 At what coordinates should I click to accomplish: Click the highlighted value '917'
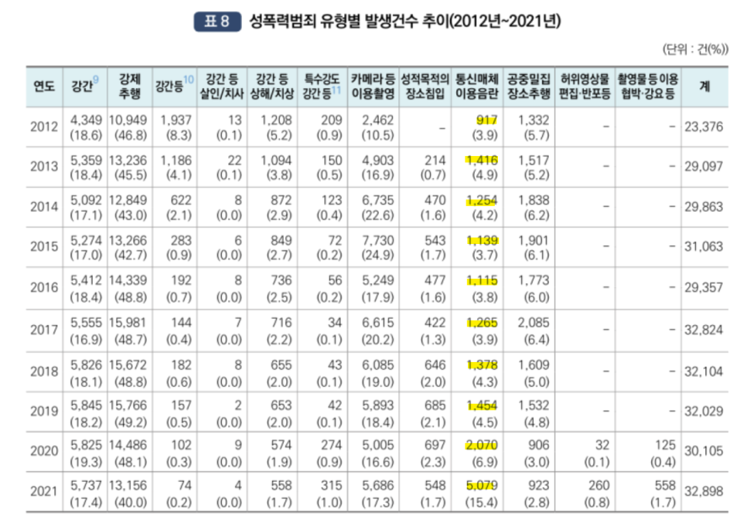click(x=486, y=120)
